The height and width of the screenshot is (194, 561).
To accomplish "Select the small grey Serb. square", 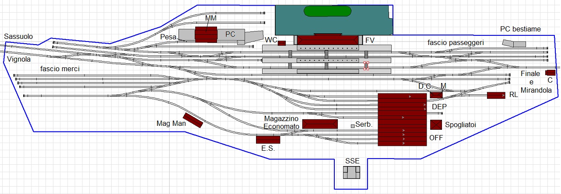I will tap(353, 126).
